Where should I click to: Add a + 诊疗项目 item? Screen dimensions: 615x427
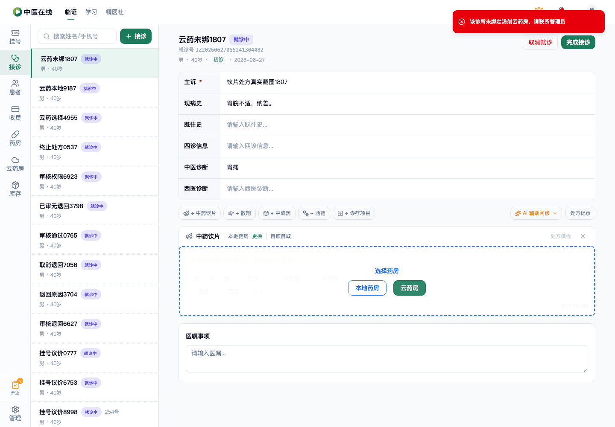point(354,213)
